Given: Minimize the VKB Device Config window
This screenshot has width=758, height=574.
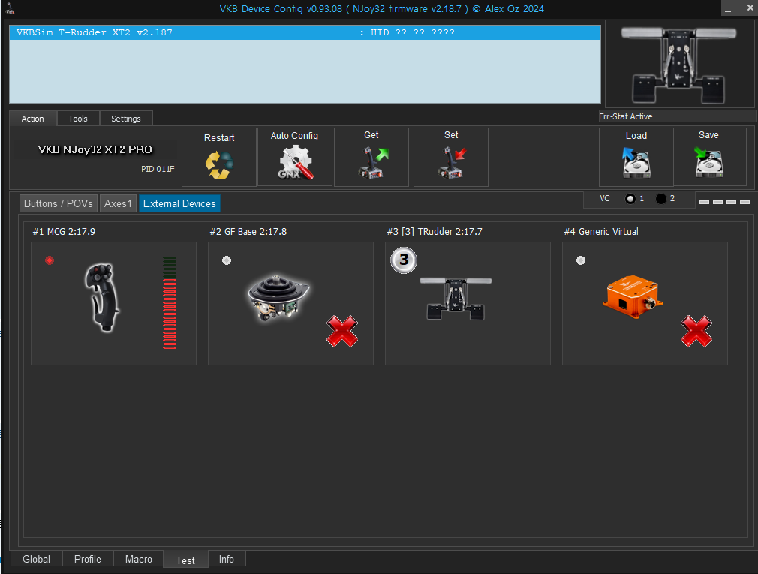Looking at the screenshot, I should 727,9.
